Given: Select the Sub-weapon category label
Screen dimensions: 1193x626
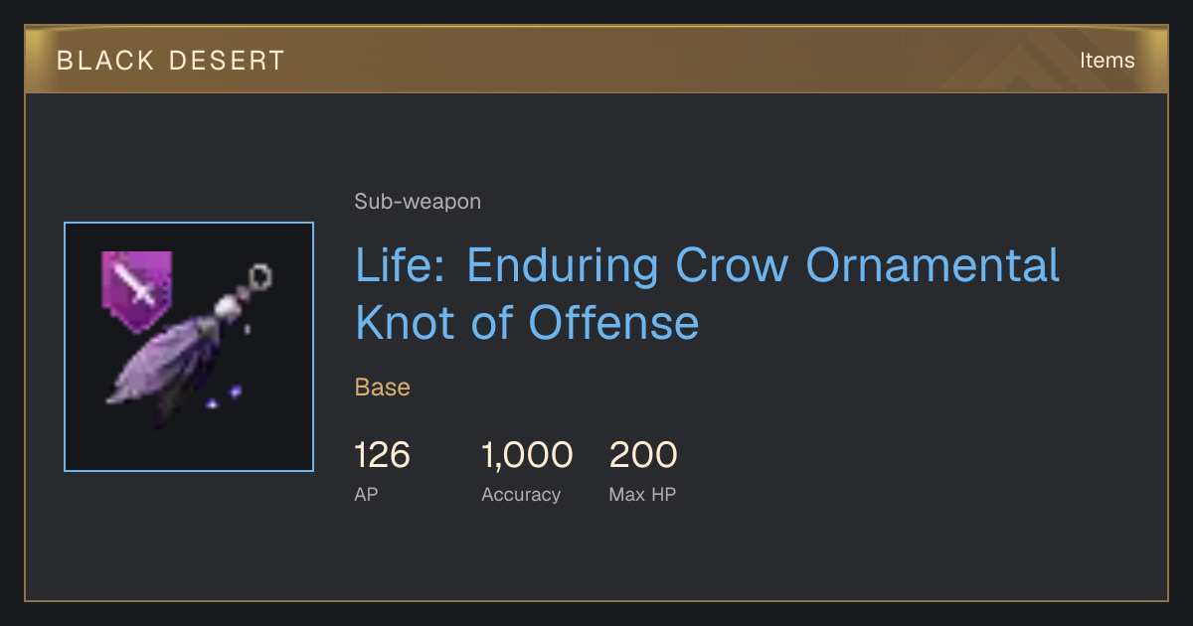Looking at the screenshot, I should pos(418,202).
